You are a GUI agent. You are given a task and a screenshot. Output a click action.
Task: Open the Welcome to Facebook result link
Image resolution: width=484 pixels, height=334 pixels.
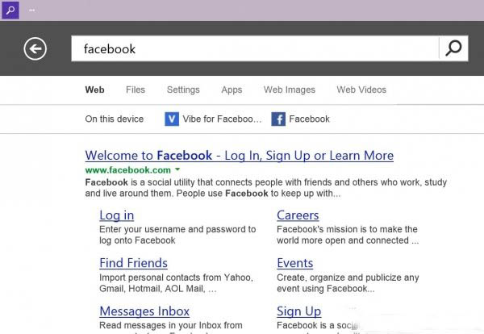click(240, 155)
